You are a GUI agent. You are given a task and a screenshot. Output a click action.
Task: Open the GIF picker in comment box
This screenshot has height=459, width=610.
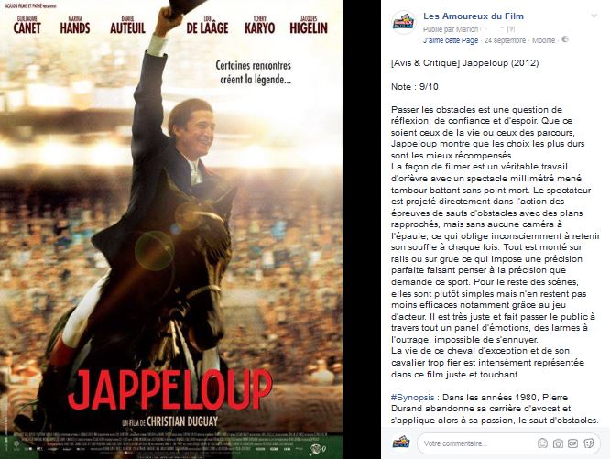pyautogui.click(x=572, y=443)
